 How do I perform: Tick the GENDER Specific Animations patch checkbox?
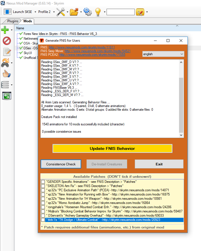pyautogui.click(x=43, y=182)
